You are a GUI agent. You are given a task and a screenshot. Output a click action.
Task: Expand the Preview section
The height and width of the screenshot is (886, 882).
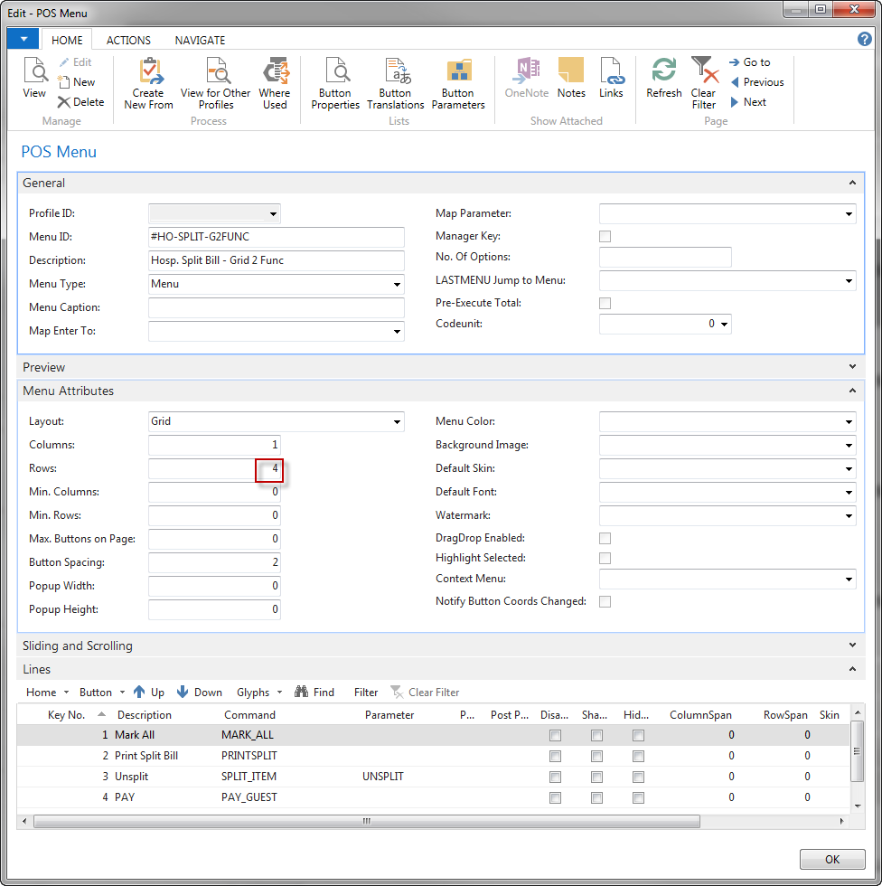click(852, 367)
